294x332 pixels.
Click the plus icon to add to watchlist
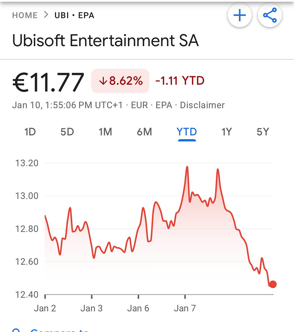pyautogui.click(x=240, y=15)
